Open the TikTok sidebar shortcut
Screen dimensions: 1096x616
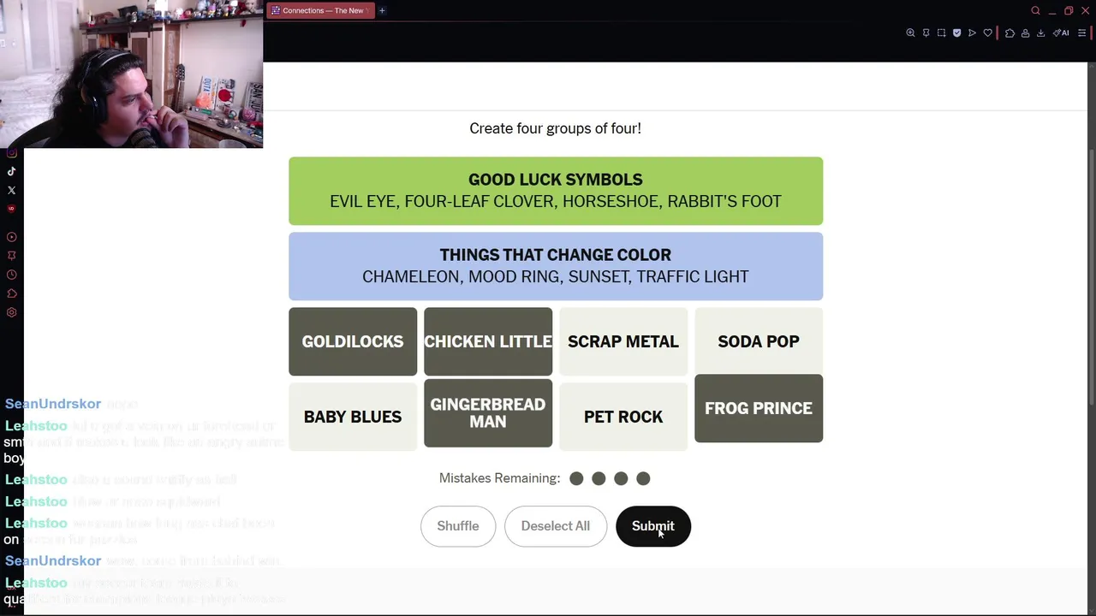coord(11,171)
